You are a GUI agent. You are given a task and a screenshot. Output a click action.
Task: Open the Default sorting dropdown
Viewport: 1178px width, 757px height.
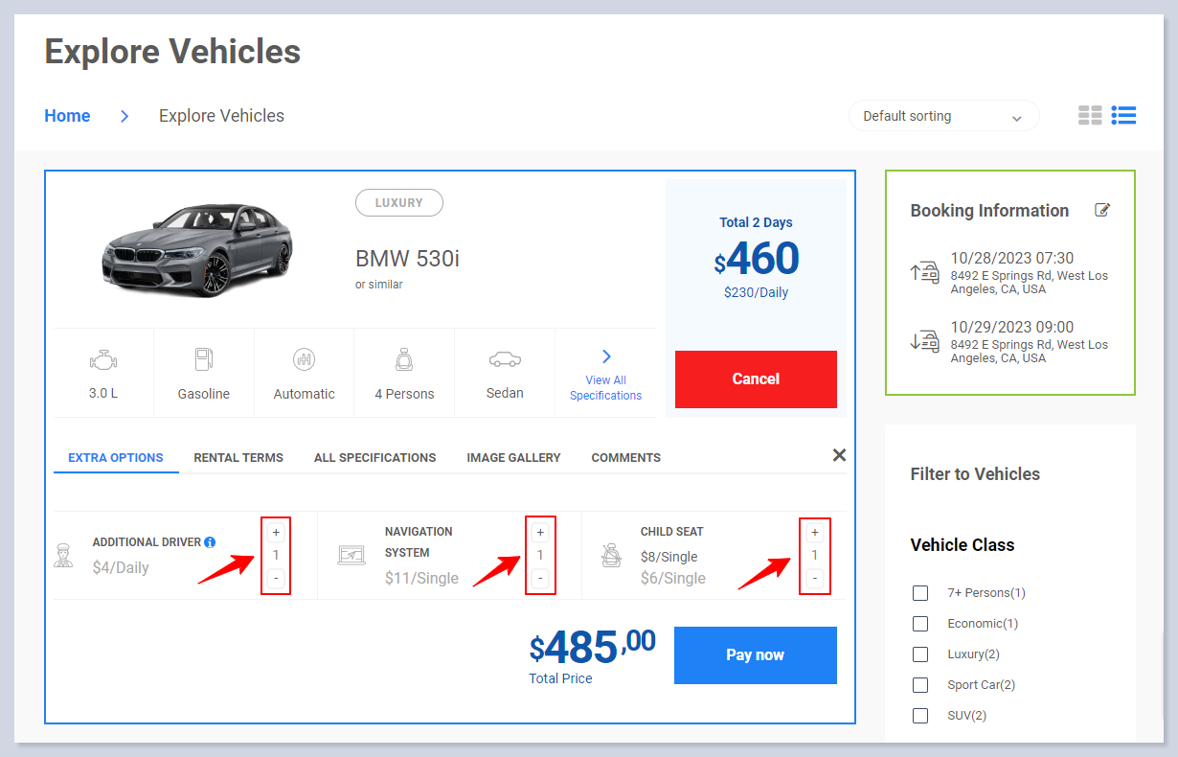click(x=943, y=116)
